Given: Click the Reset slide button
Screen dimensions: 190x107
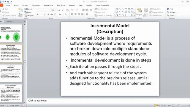Looking at the screenshot, I should pyautogui.click(x=28, y=12).
